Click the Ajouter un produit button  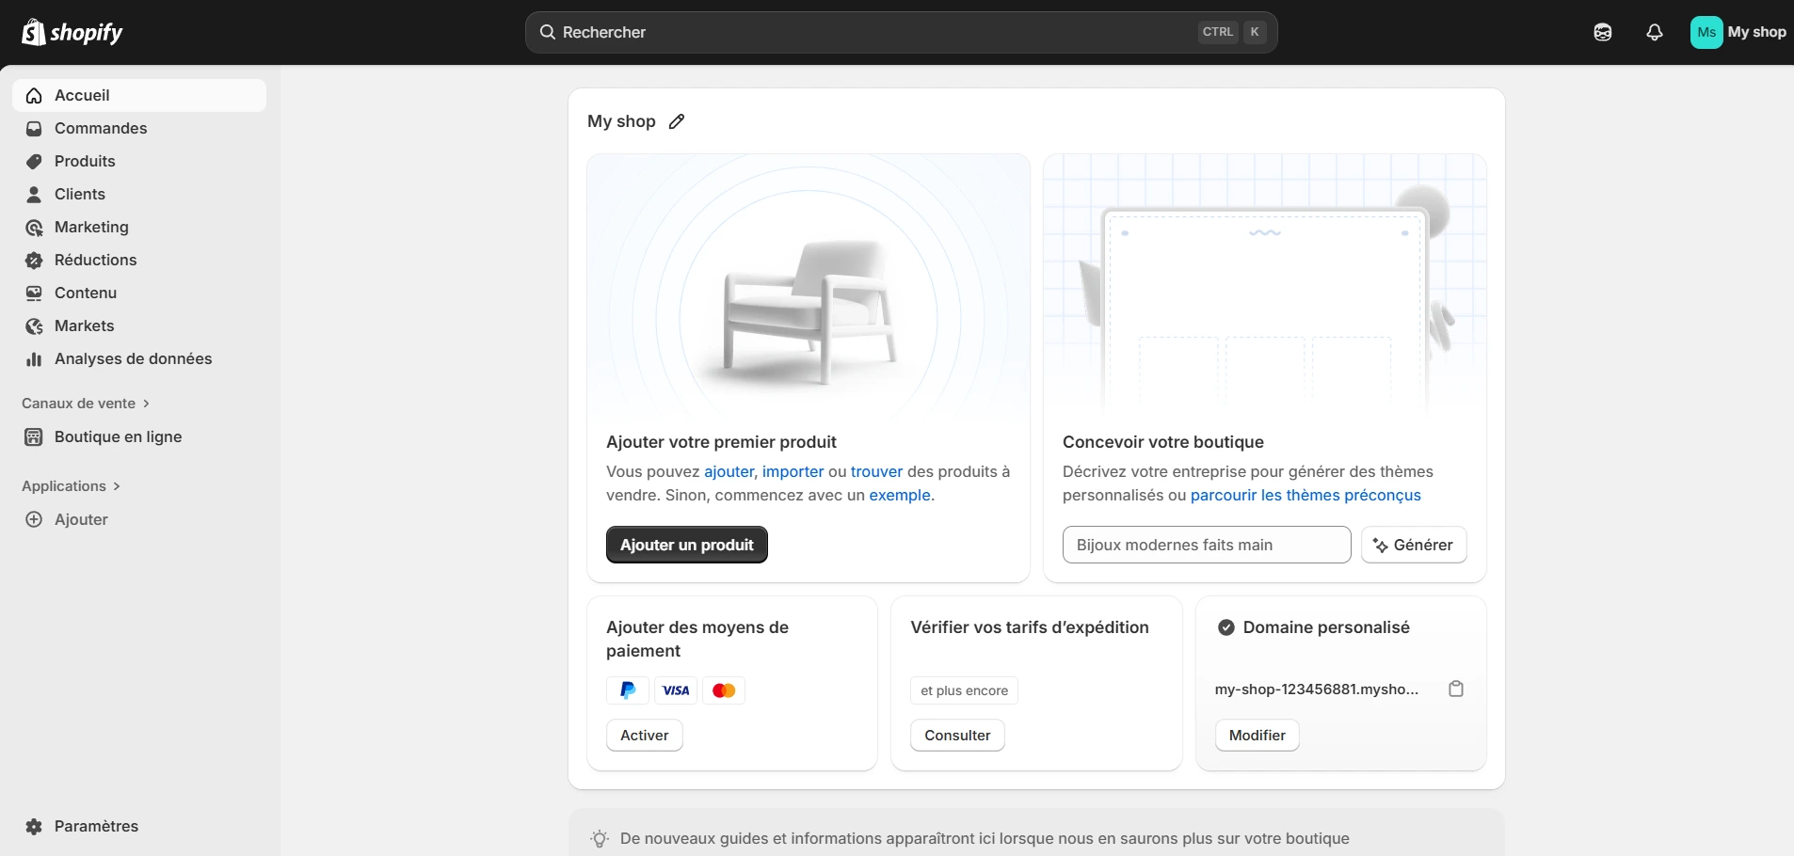click(686, 544)
